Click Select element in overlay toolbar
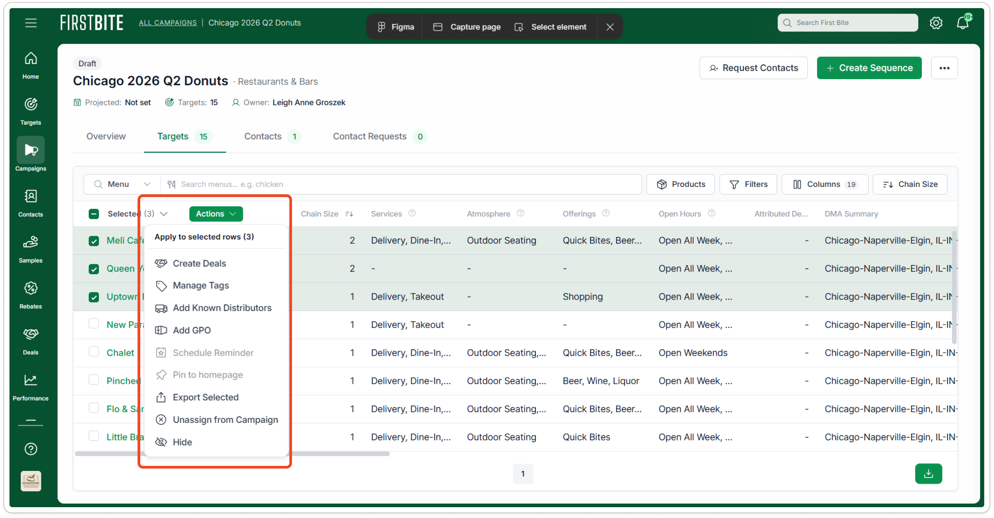 point(550,27)
